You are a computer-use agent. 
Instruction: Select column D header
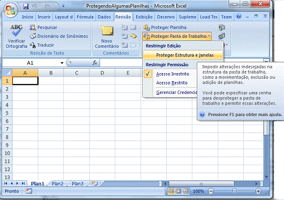pyautogui.click(x=102, y=73)
